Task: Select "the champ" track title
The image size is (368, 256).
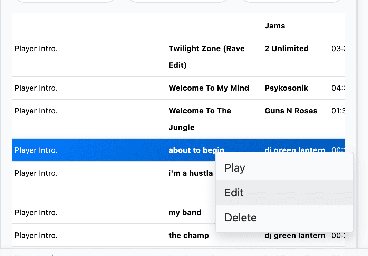Action: coord(188,236)
